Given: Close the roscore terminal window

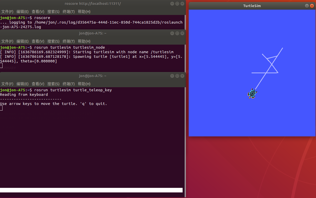Looking at the screenshot, I should [182, 4].
